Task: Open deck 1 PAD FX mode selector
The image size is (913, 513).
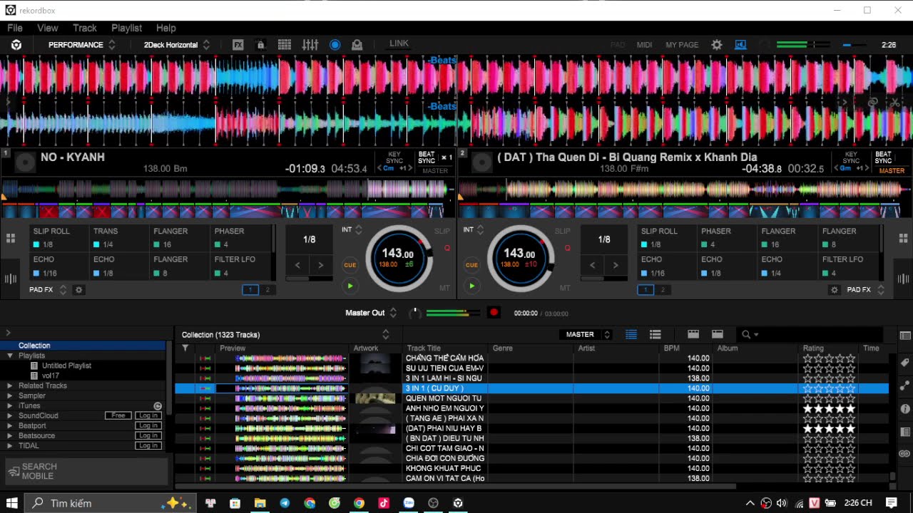Action: pyautogui.click(x=48, y=290)
